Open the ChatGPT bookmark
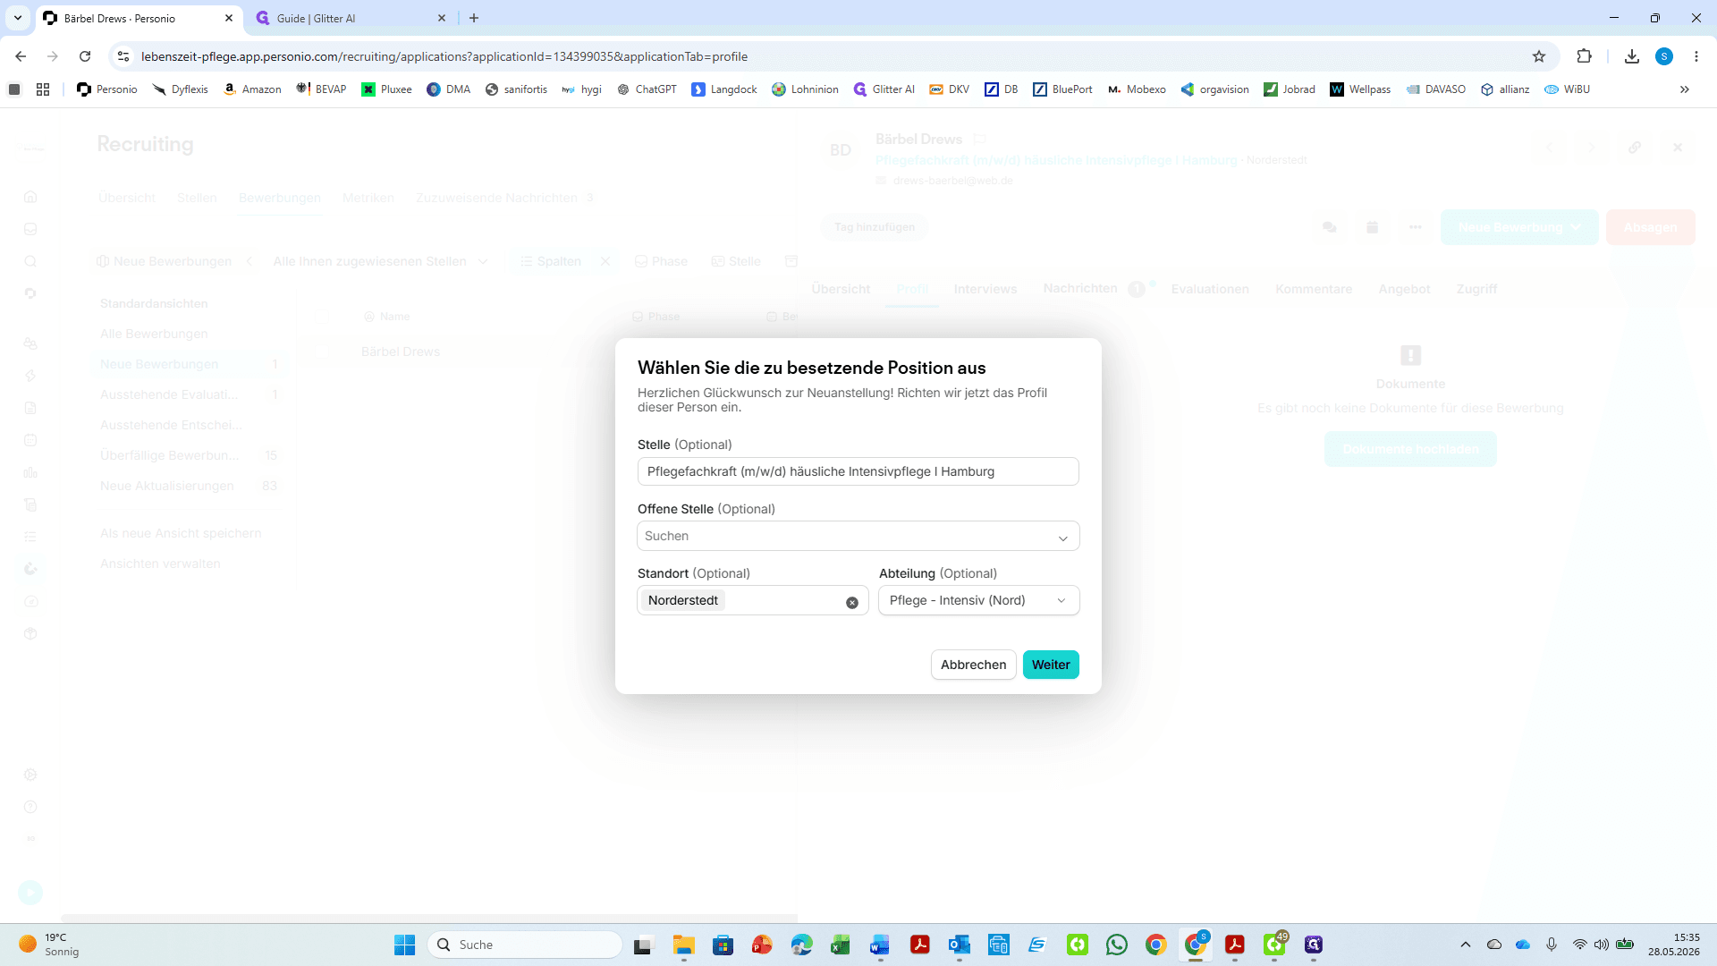Screen dimensions: 1717x966 pos(647,89)
